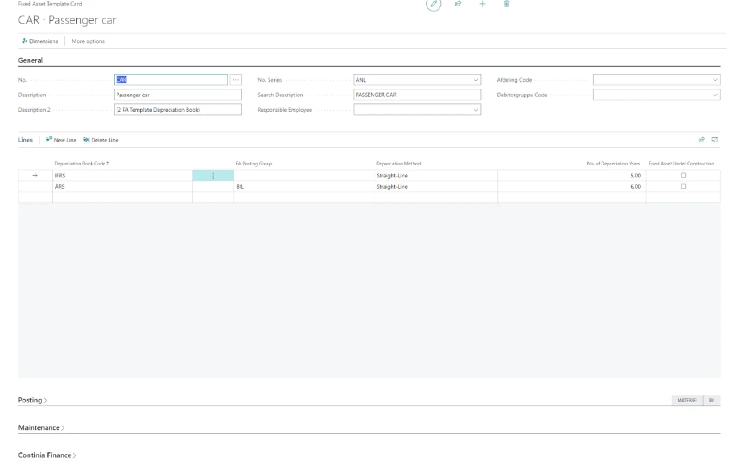737x461 pixels.
Task: Expand the Posting section
Action: (x=32, y=400)
